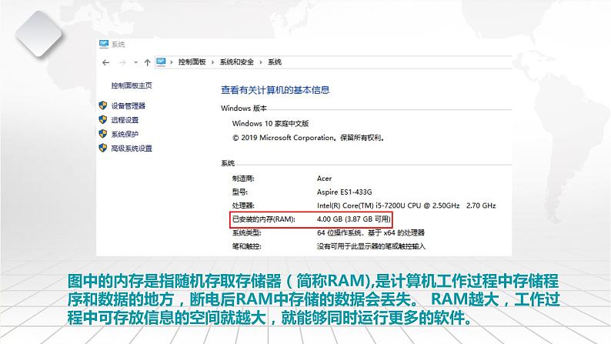The width and height of the screenshot is (611, 344).
Task: Expand the chevron after 控制面板 breadcrumb
Action: (212, 62)
